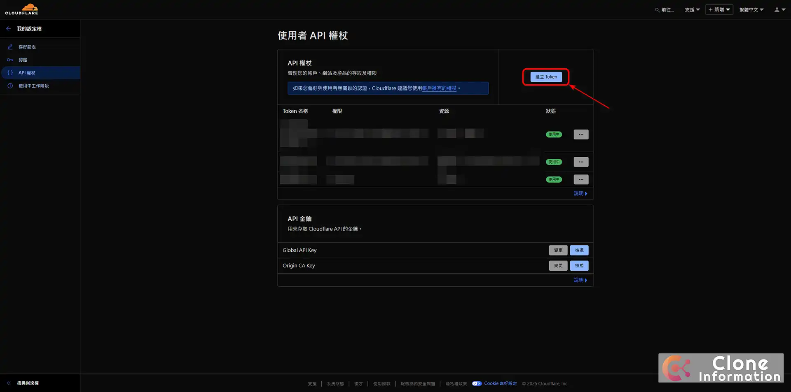Click the Cloudflare logo in top left

click(x=21, y=9)
